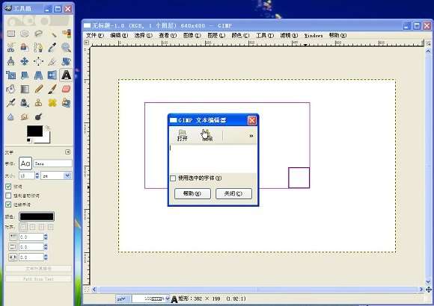434x306 pixels.
Task: Click the 帮助 button in text editor
Action: 192,193
